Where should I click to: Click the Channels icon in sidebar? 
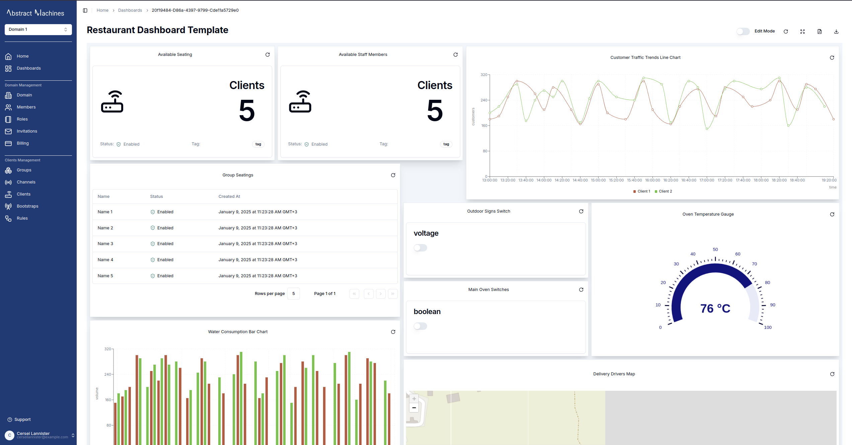pyautogui.click(x=8, y=182)
